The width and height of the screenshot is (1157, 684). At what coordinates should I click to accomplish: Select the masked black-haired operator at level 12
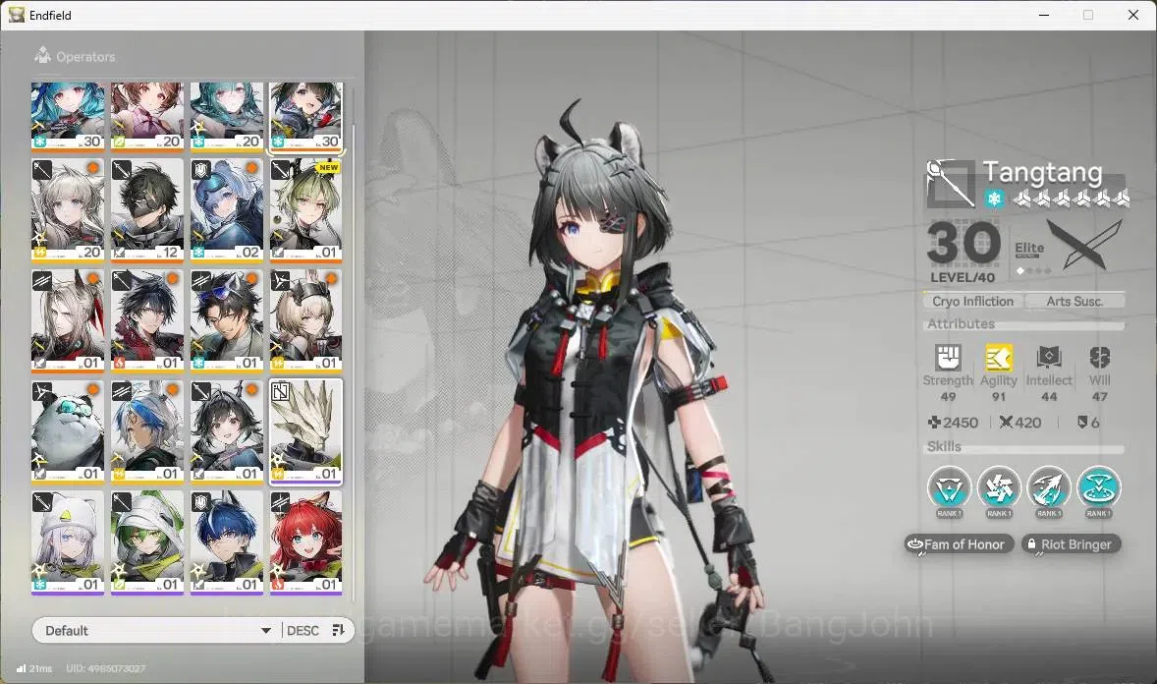(147, 210)
